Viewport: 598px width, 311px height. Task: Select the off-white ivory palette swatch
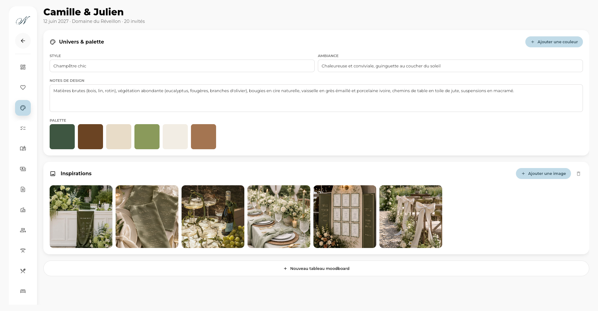tap(175, 137)
